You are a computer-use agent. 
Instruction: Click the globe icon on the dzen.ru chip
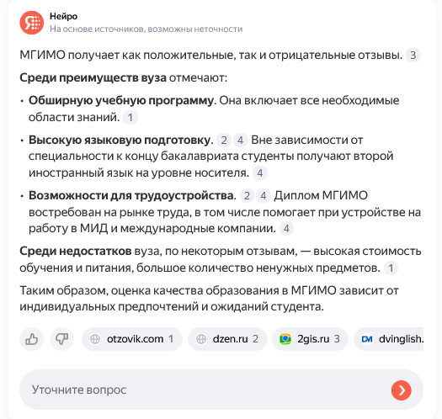[201, 339]
